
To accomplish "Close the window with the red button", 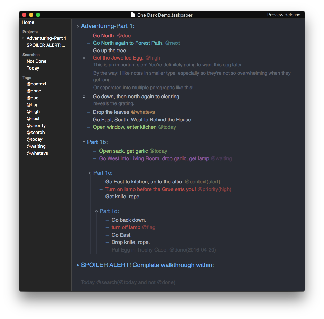I will pos(24,15).
